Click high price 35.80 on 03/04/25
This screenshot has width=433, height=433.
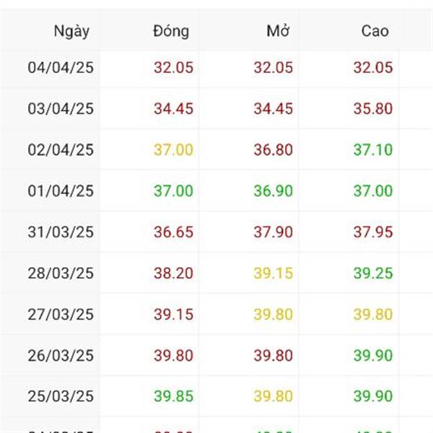373,109
